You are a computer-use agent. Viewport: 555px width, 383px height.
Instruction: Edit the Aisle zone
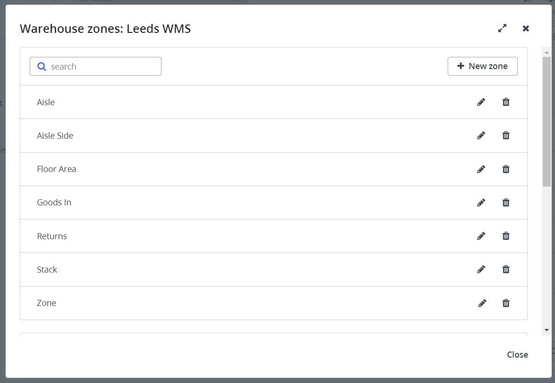point(481,102)
